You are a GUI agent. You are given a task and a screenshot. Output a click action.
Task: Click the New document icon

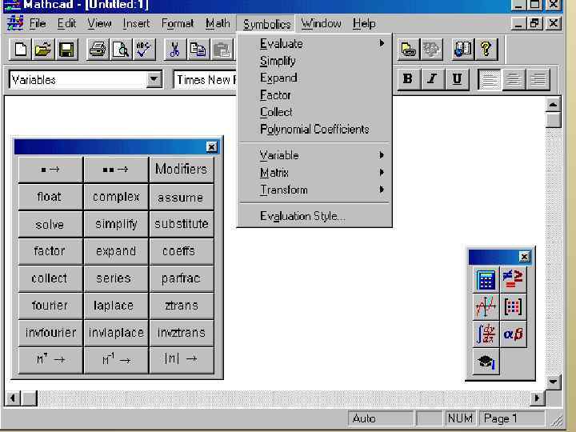20,50
